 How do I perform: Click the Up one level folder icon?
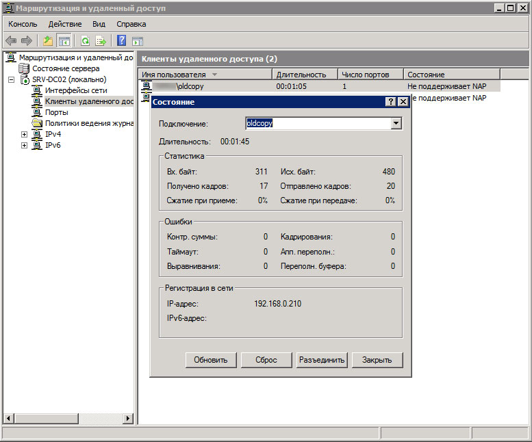pos(48,40)
